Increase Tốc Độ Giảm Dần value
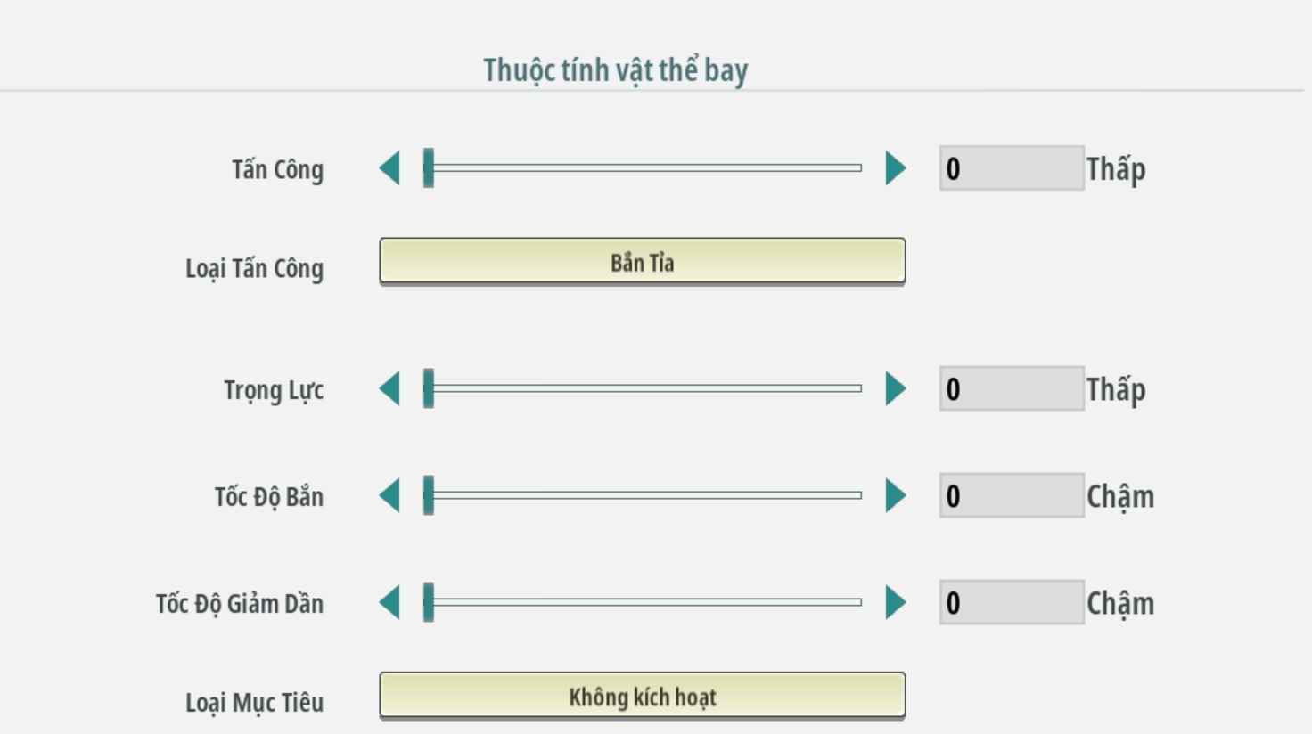This screenshot has height=734, width=1312. click(895, 603)
